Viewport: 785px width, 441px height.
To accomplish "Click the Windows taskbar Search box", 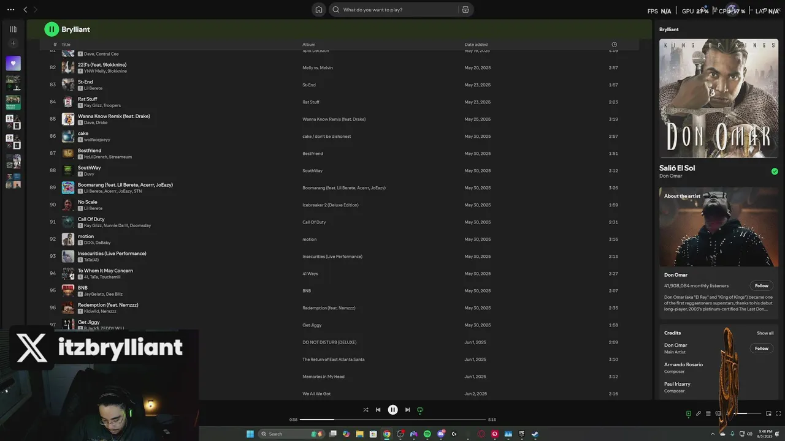I will [x=291, y=434].
